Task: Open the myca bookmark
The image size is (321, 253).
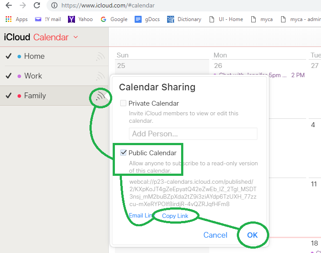Action: click(262, 19)
